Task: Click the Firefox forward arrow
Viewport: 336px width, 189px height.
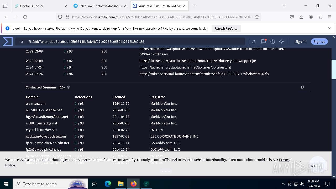Action: [16, 17]
